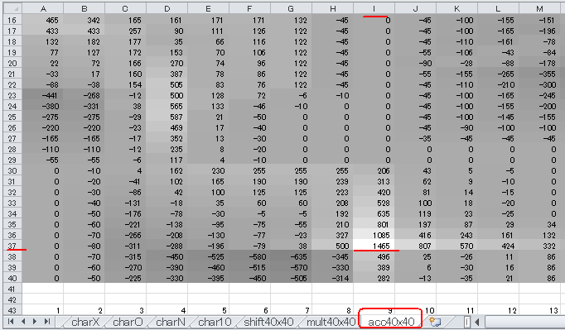Switch to char10 sheet tab

(x=215, y=322)
